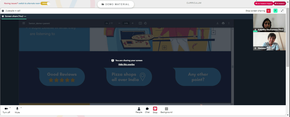
Task: Zoom out the shared PDF
Action: [x=119, y=23]
